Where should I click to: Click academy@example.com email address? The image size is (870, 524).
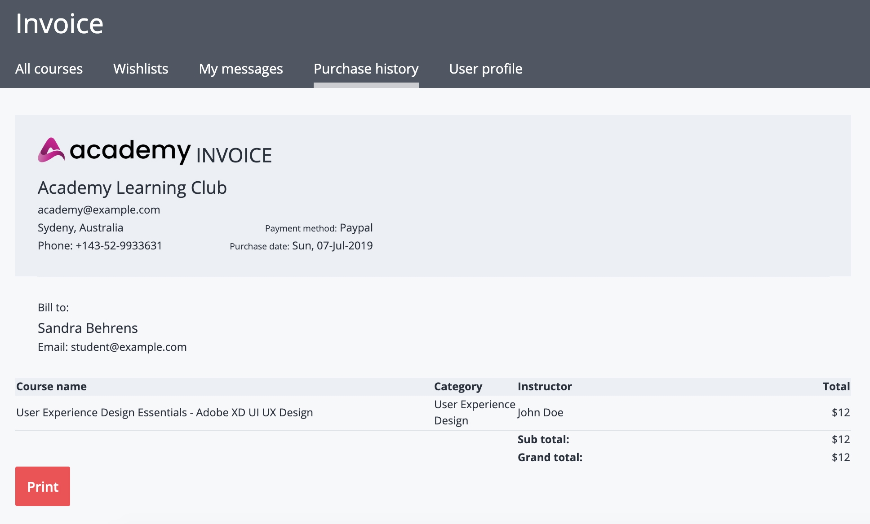point(99,210)
